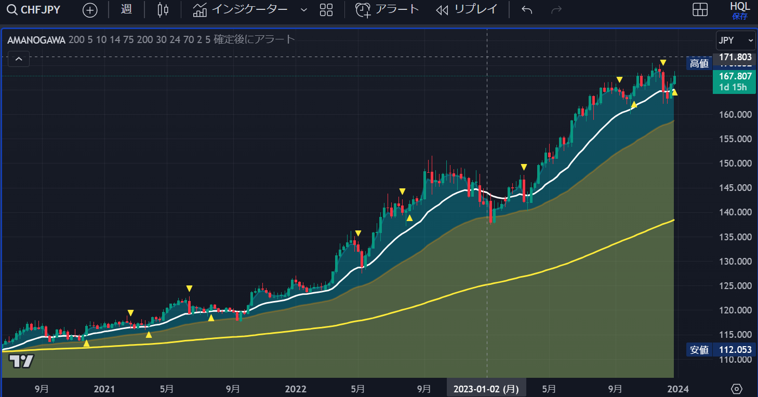This screenshot has width=758, height=397.
Task: Open the CHFJPY symbol search
Action: point(34,10)
